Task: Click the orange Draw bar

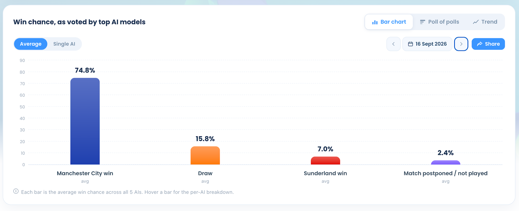Action: coord(205,156)
